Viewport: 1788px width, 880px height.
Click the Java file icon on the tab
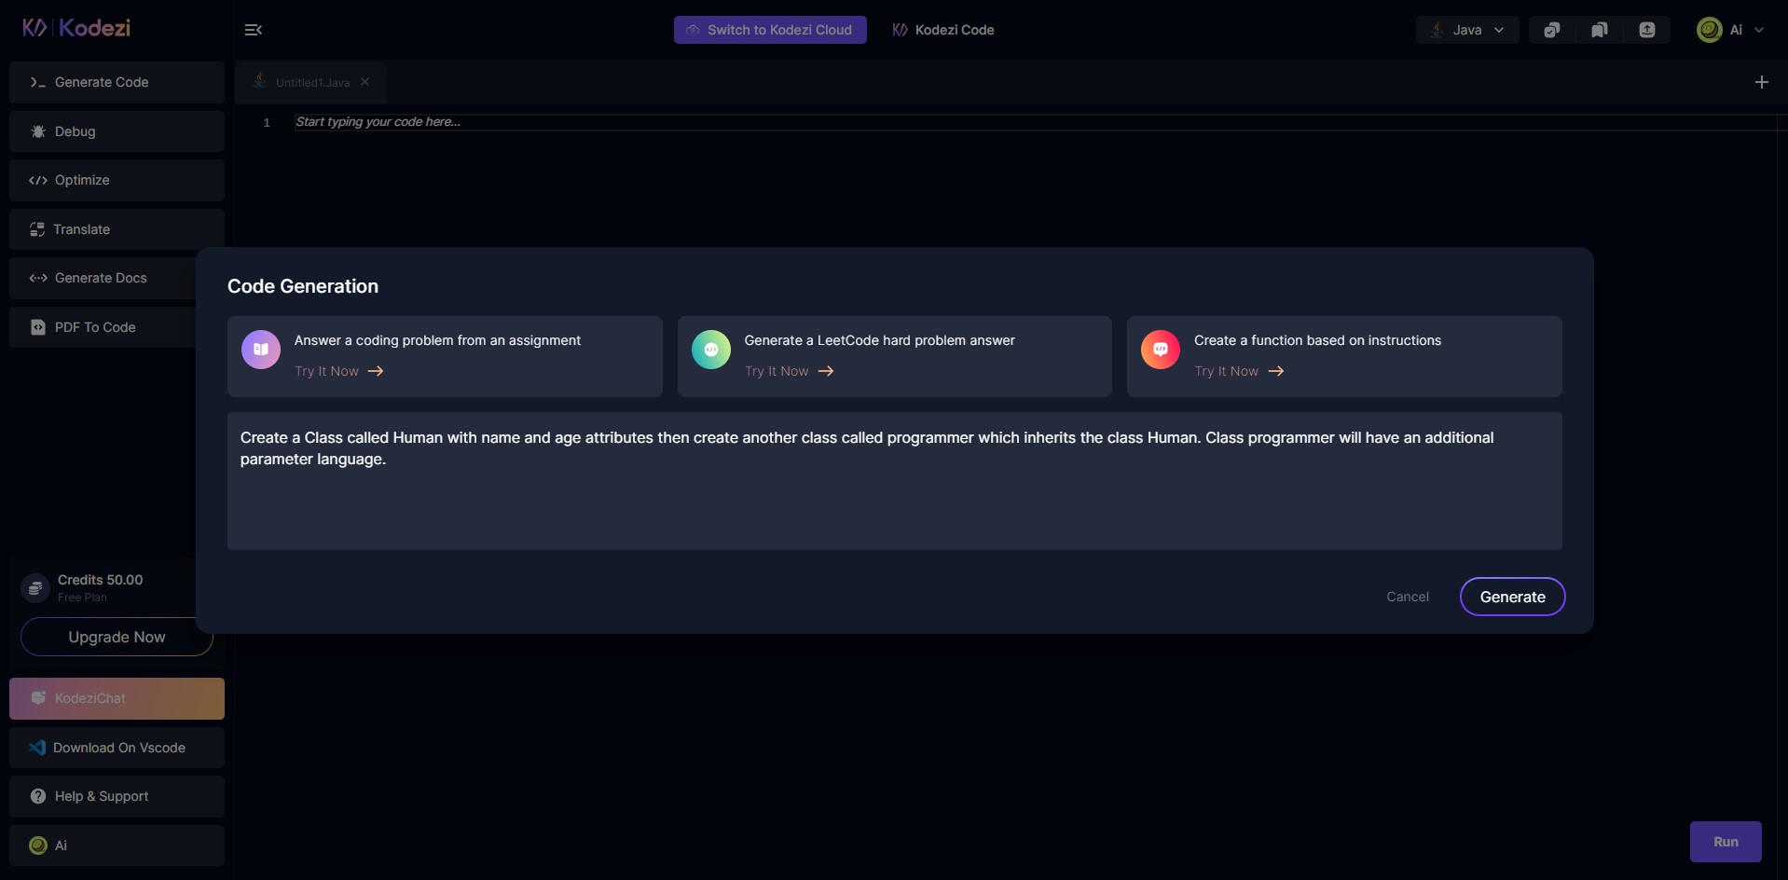[260, 81]
